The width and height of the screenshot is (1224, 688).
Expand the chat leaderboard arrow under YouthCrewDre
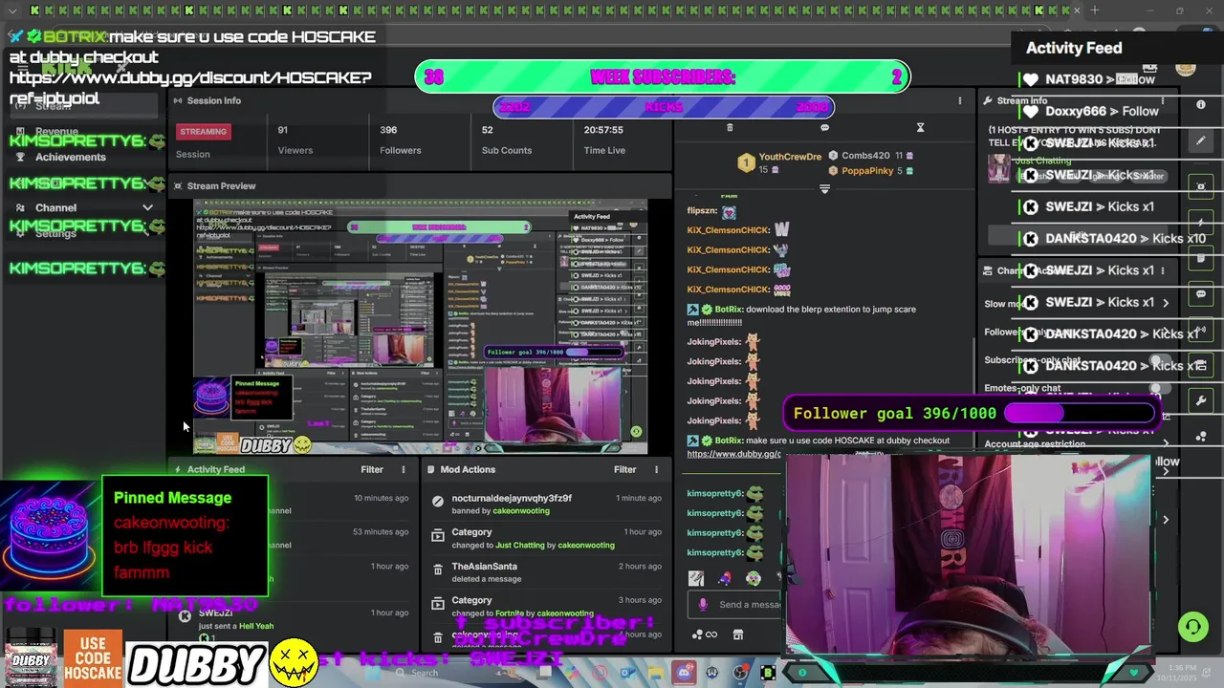click(824, 189)
